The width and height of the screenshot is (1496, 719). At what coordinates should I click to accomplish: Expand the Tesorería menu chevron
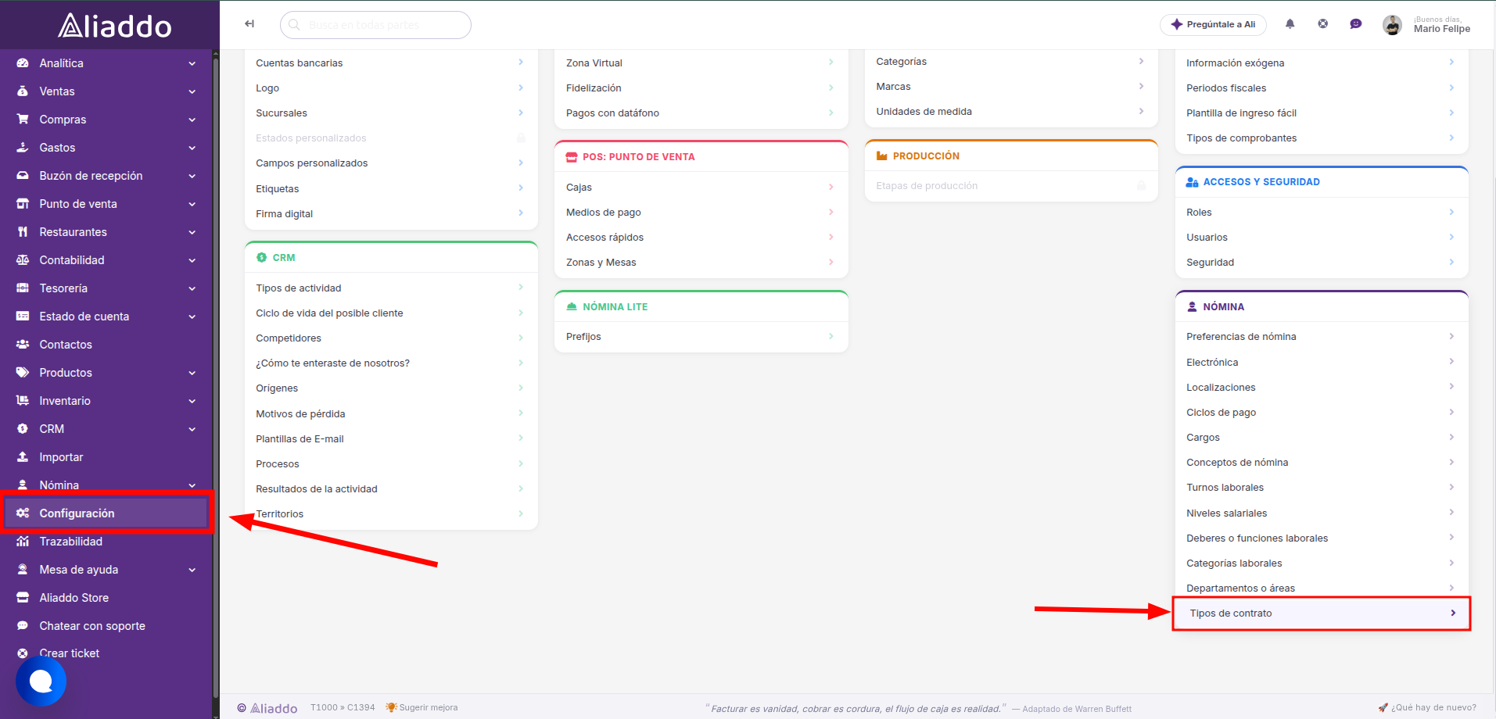192,288
